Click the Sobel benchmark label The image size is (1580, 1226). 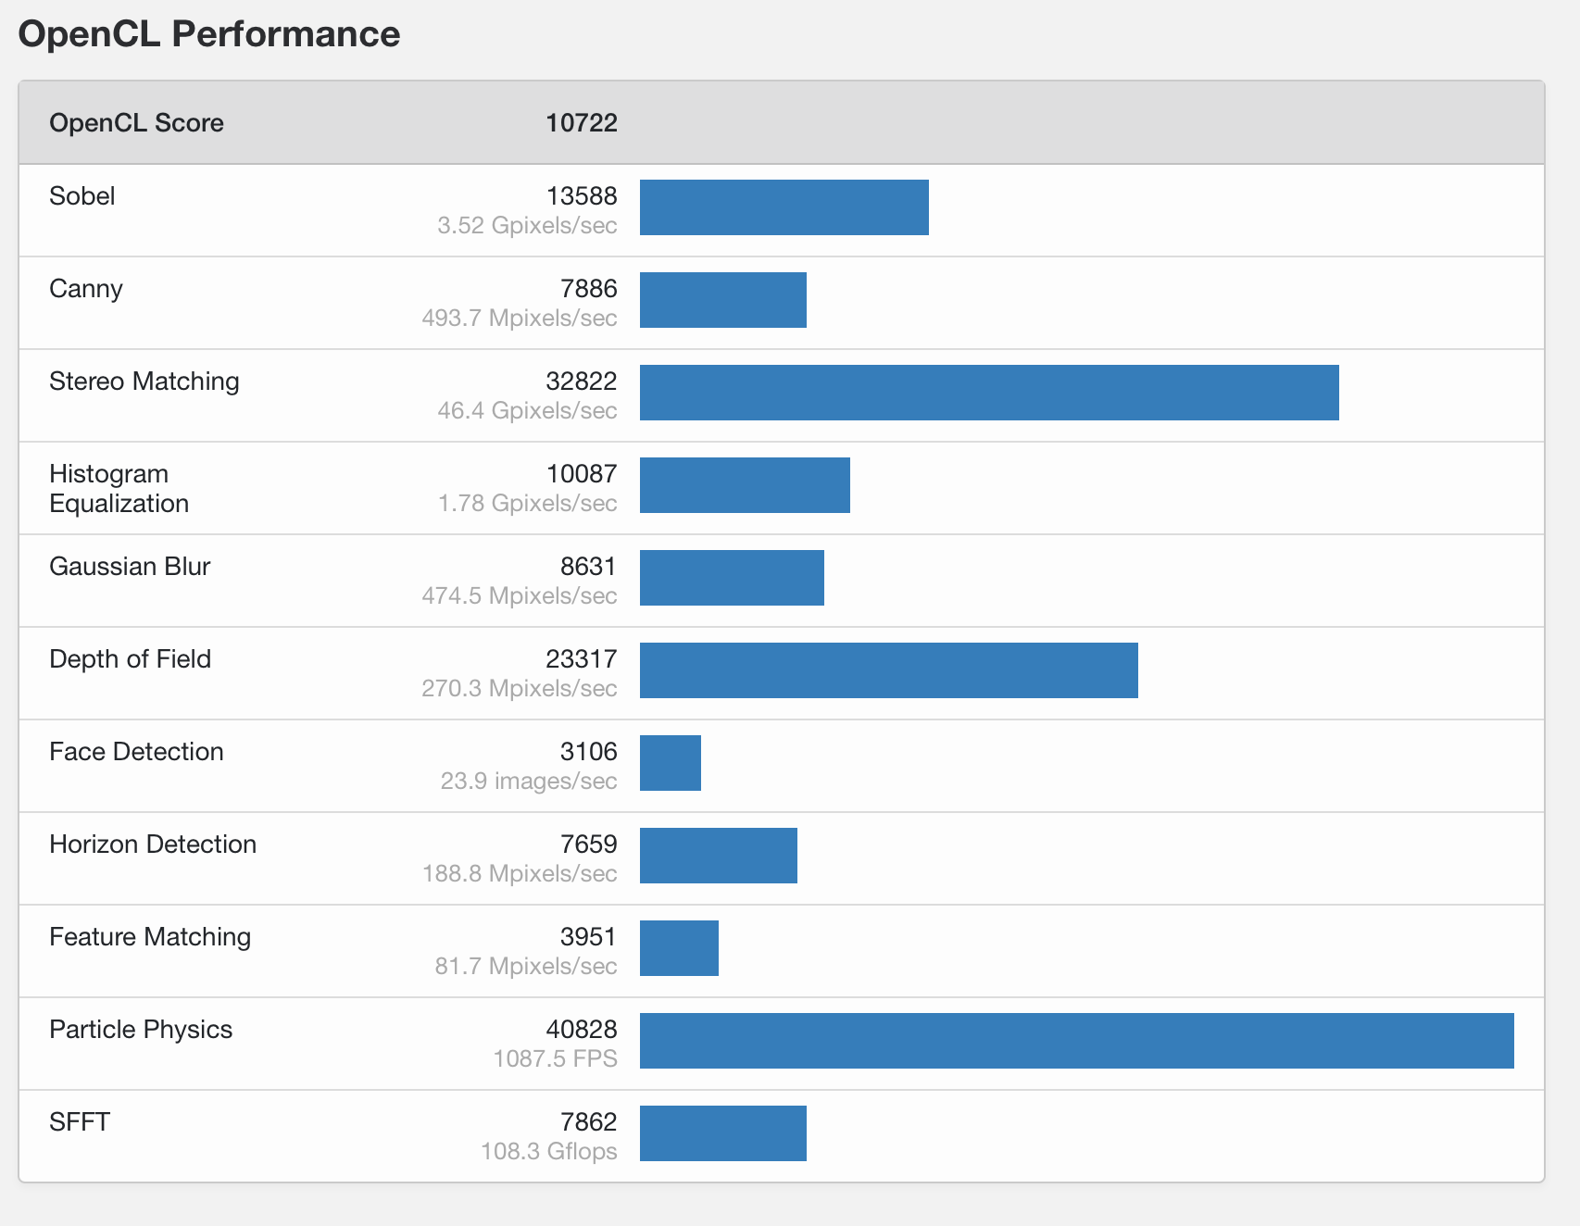click(x=82, y=196)
